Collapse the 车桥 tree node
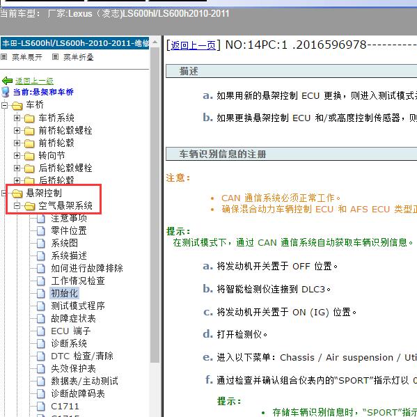The width and height of the screenshot is (417, 417). (4, 105)
